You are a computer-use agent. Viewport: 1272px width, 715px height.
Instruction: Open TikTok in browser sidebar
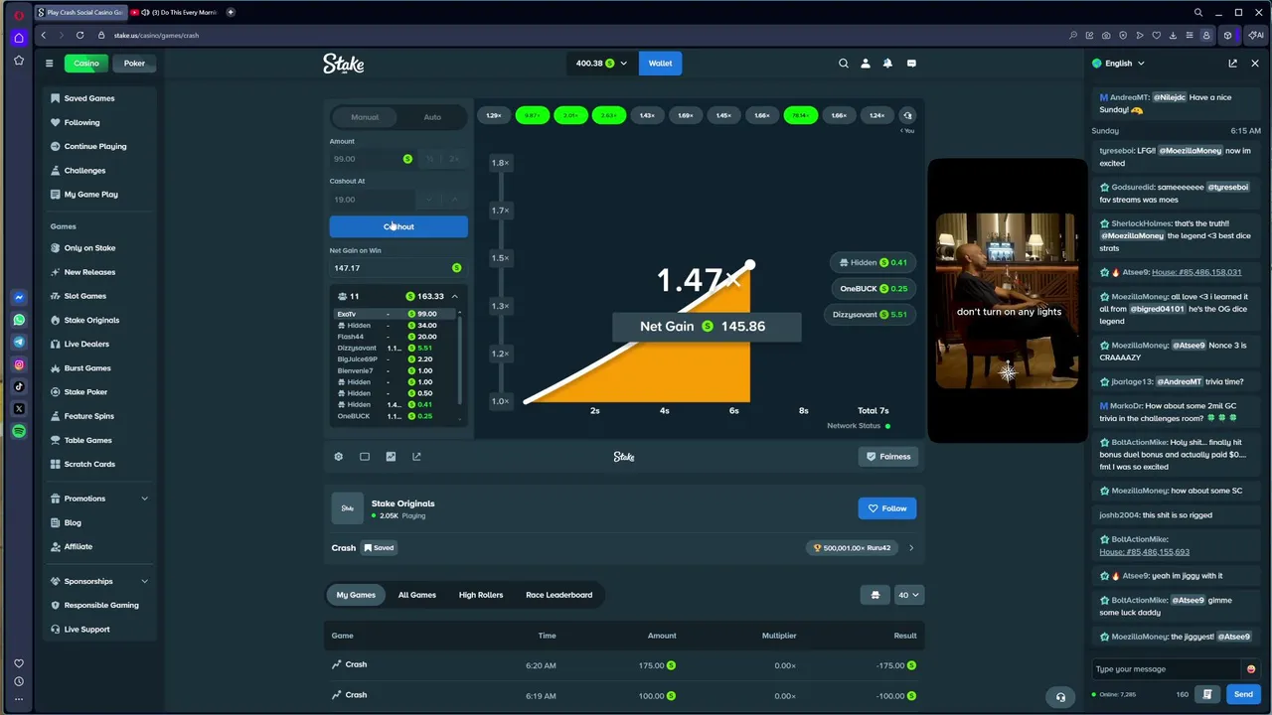pyautogui.click(x=19, y=386)
